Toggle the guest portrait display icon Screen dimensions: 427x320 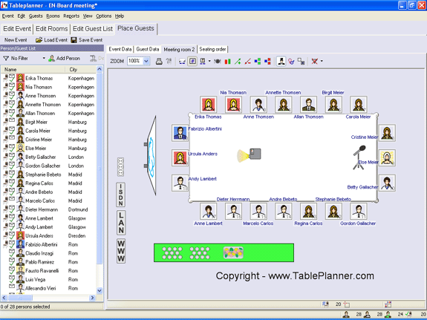tap(281, 62)
